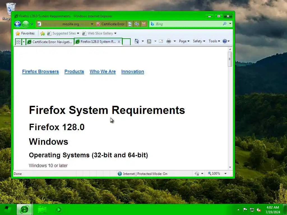Minimize the Internet Explorer window

click(210, 16)
